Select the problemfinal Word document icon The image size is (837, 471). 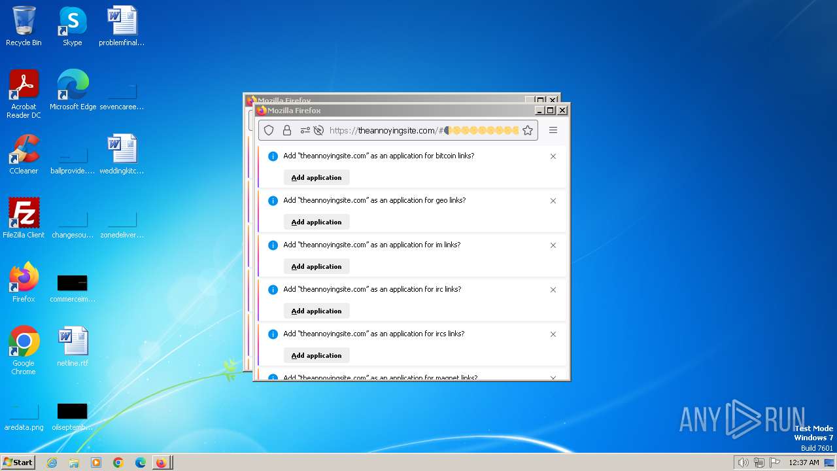pyautogui.click(x=122, y=26)
